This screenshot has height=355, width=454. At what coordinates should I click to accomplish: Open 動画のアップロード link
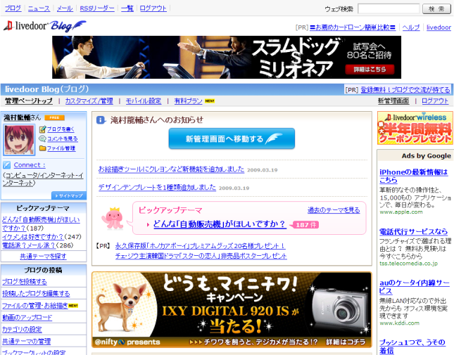27,318
